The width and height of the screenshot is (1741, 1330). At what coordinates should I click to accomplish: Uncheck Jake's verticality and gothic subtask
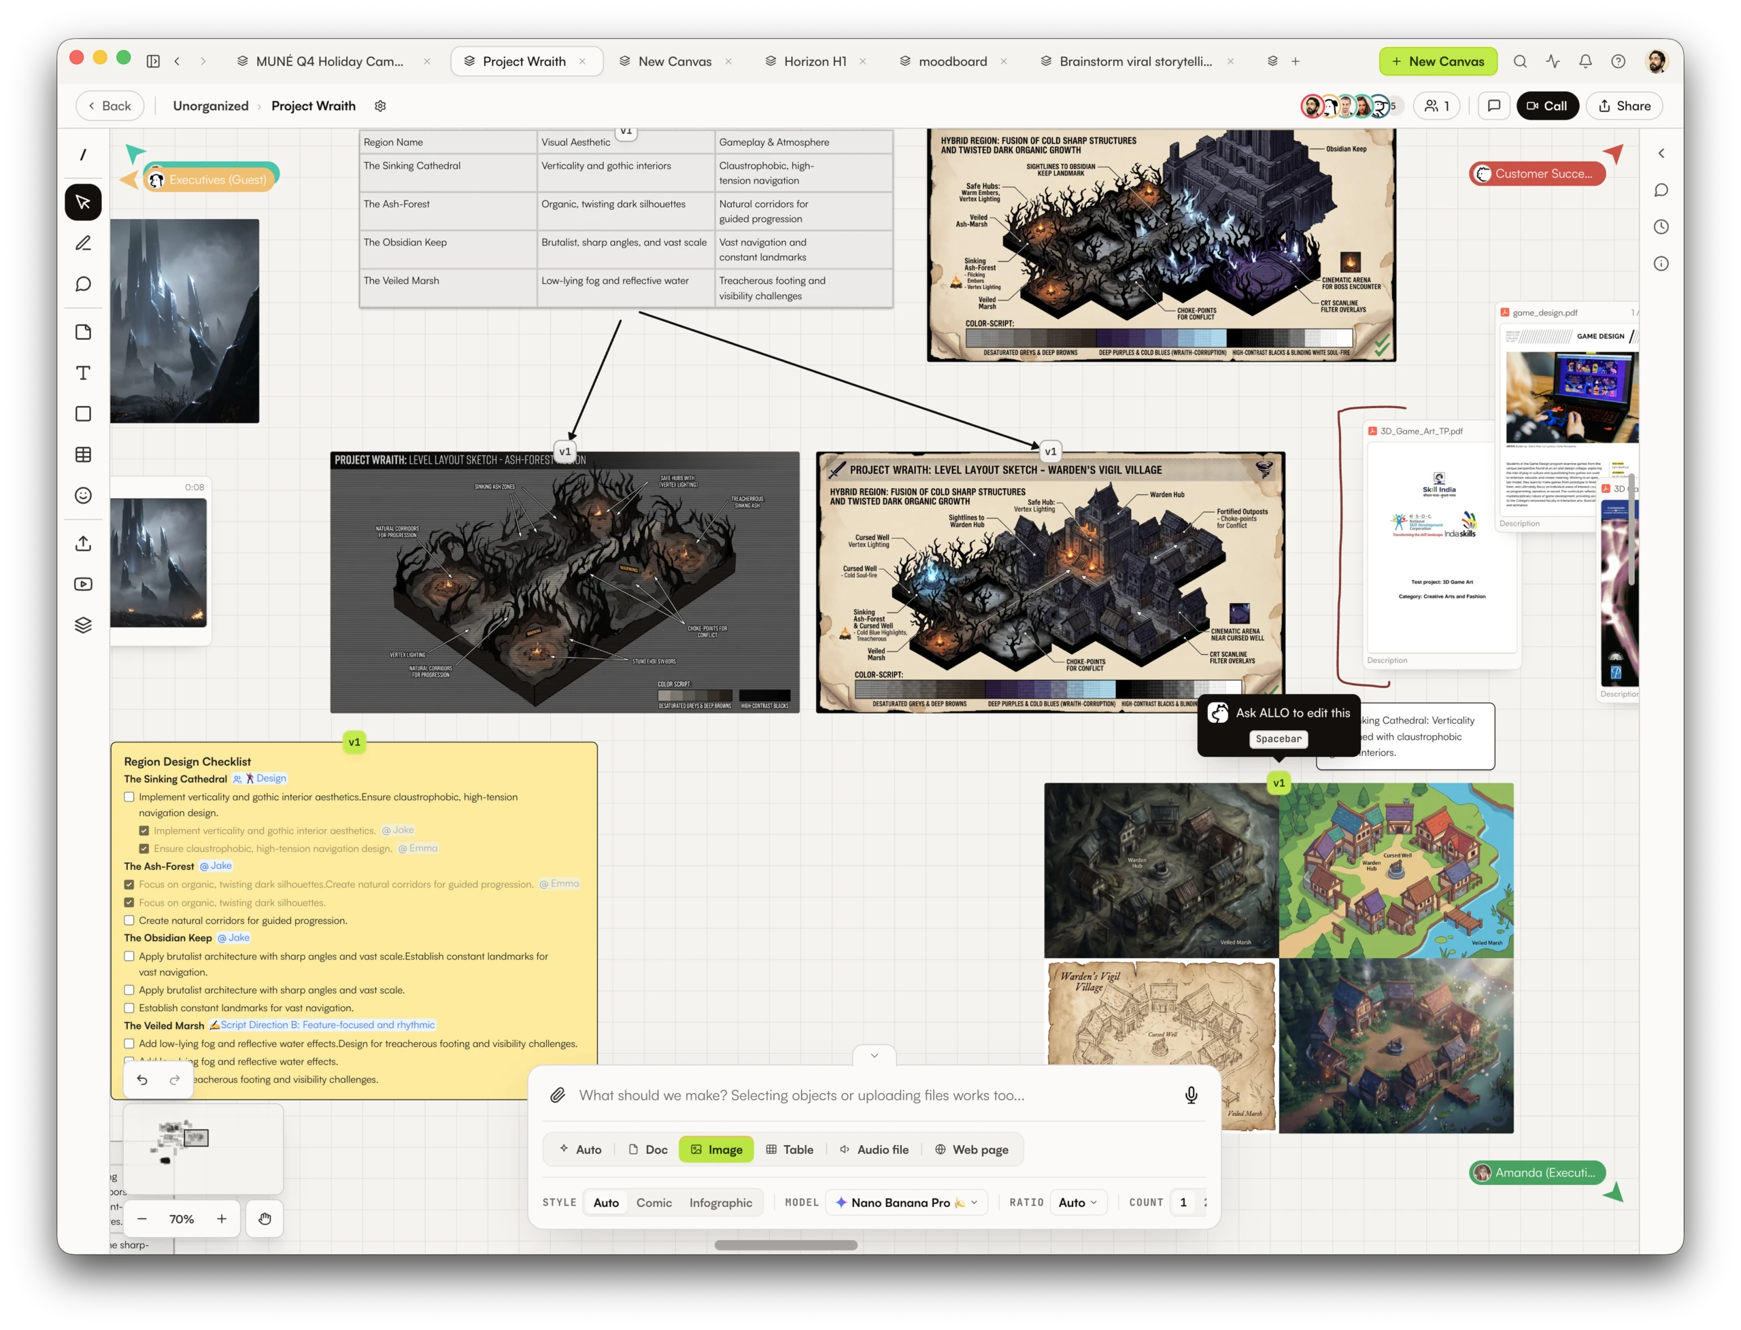(x=144, y=830)
